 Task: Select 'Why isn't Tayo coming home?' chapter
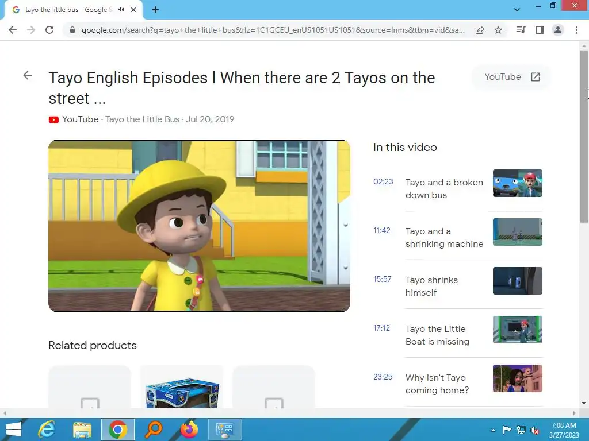coord(437,384)
